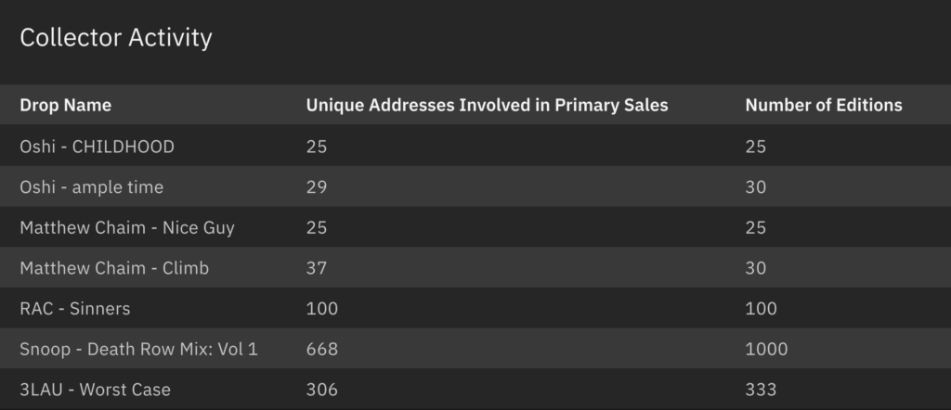
Task: Click Matthew Chaim - Nice Guy drop
Action: [127, 227]
